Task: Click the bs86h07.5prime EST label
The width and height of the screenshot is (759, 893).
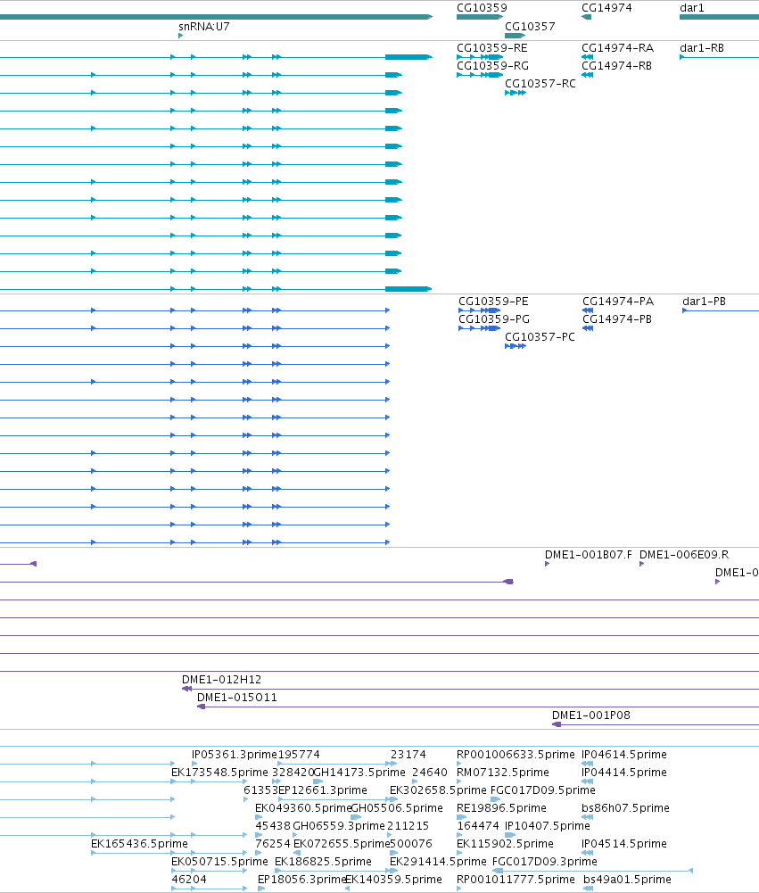Action: [625, 808]
